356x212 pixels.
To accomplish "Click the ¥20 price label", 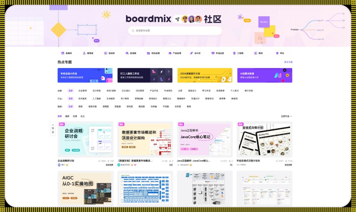I will pos(171,165).
